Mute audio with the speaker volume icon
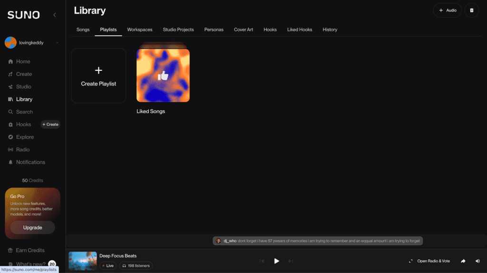Image resolution: width=487 pixels, height=273 pixels. pyautogui.click(x=477, y=261)
